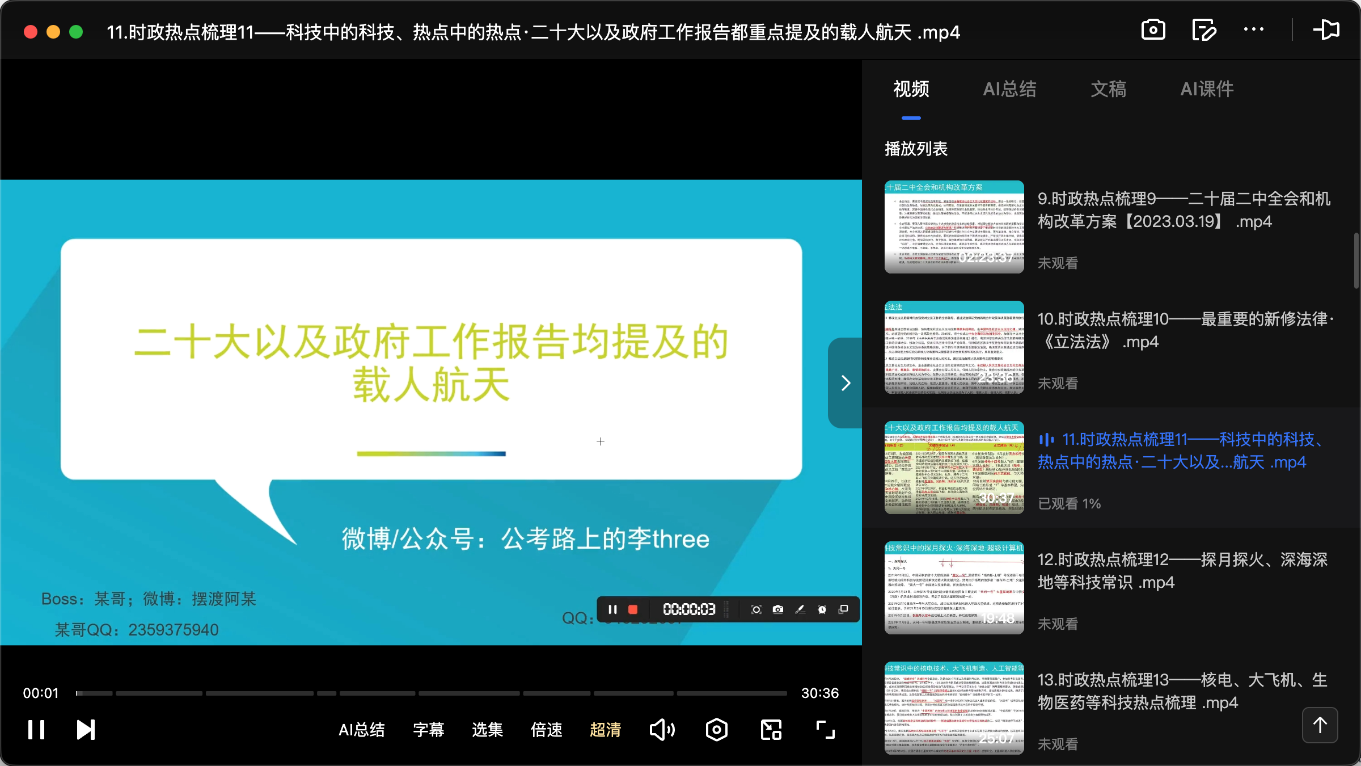Expand the right-edge chevron on the video

845,383
